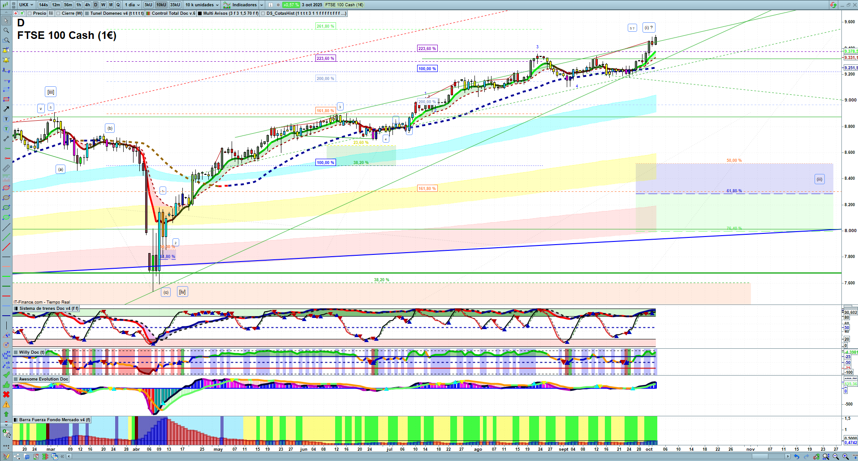The image size is (858, 461).
Task: Switch to the 1h timeframe
Action: (79, 5)
